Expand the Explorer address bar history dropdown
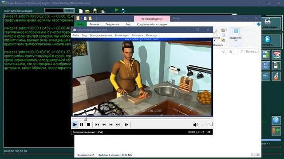The height and width of the screenshot is (159, 284). click(x=223, y=52)
